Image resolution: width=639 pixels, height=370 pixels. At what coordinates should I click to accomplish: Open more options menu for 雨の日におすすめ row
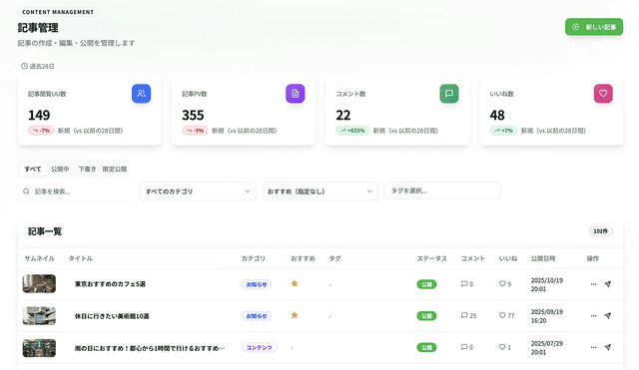[x=593, y=347]
